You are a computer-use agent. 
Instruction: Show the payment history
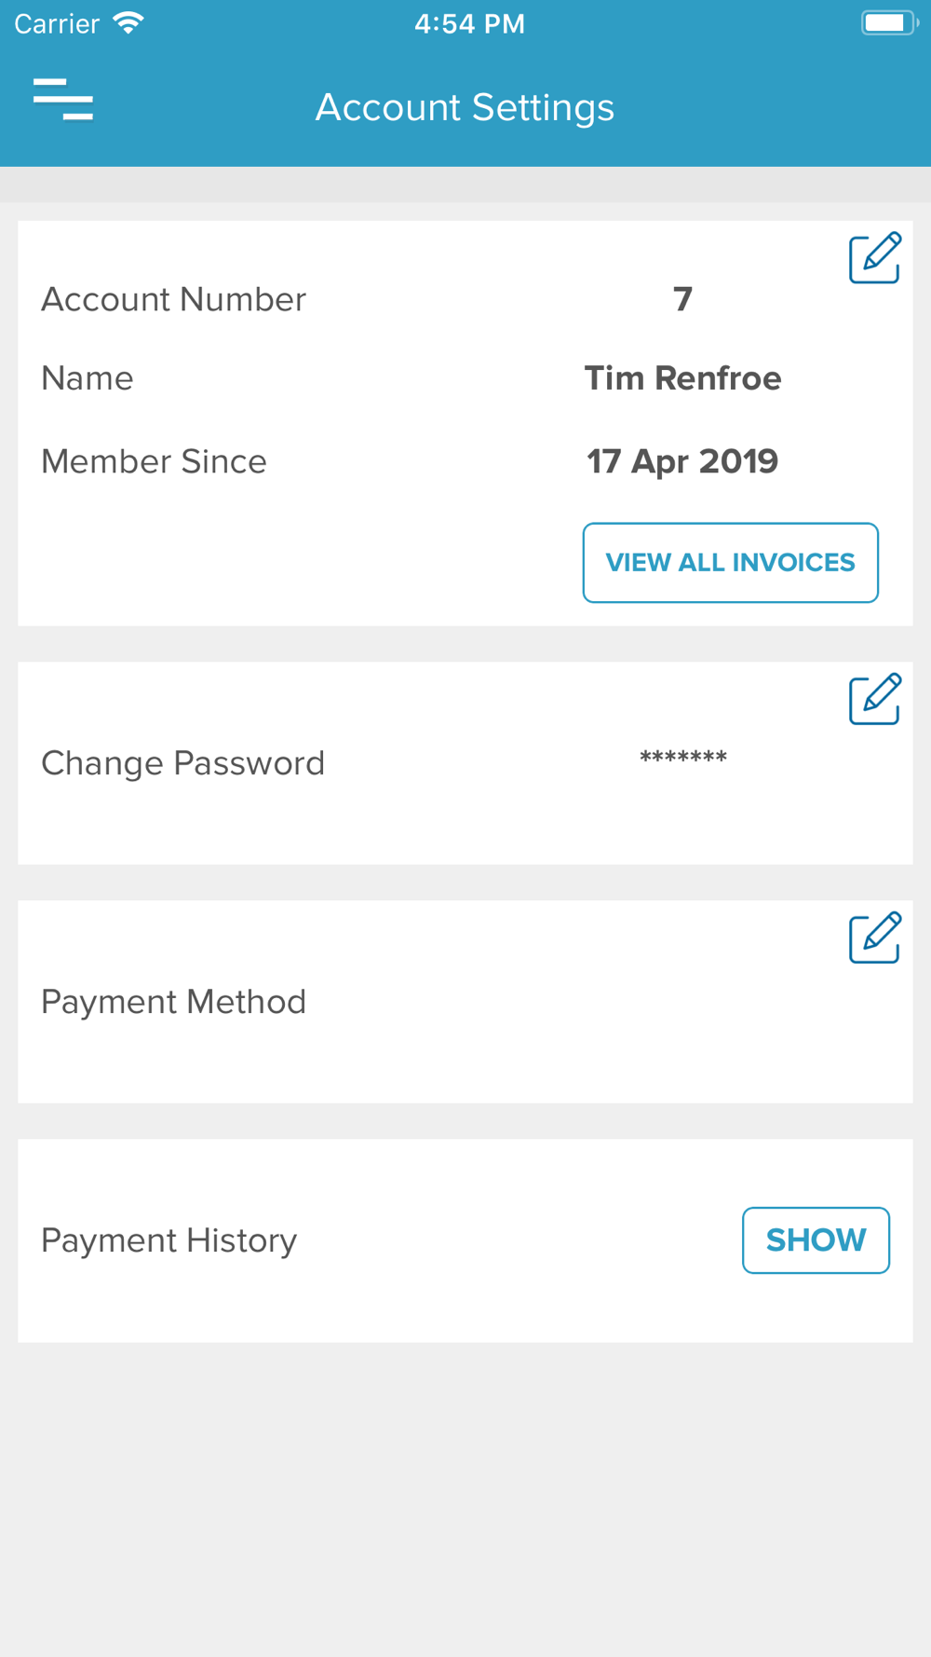[816, 1240]
